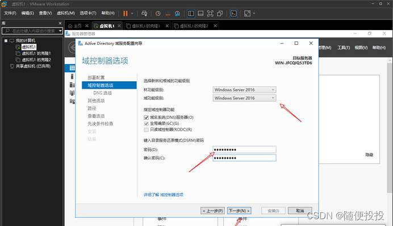Select DNS 选项 wizard step

pyautogui.click(x=103, y=93)
